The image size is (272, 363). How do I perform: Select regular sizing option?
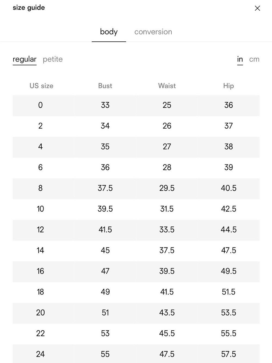click(24, 59)
